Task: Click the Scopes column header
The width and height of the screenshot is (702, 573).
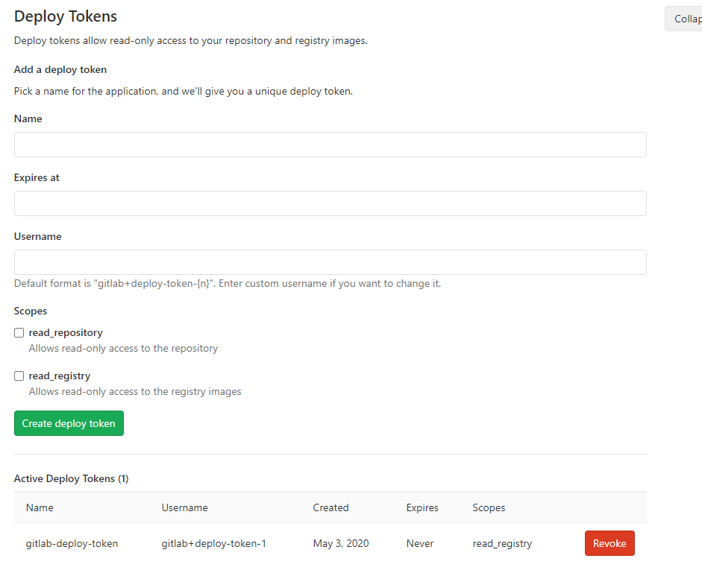Action: [x=489, y=507]
